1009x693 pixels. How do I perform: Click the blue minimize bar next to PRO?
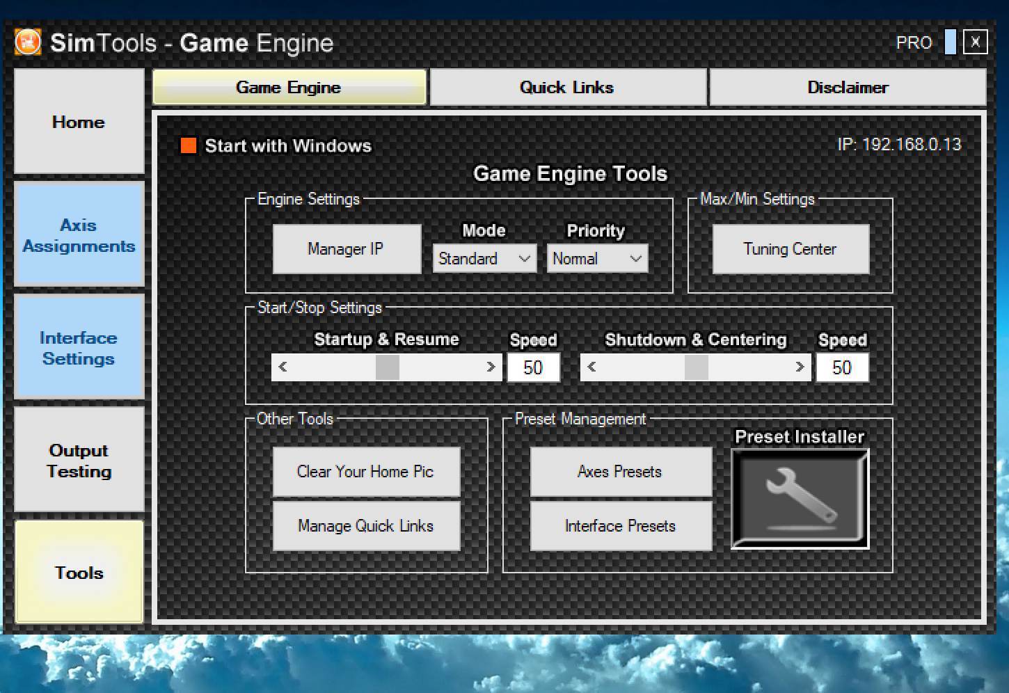[950, 42]
